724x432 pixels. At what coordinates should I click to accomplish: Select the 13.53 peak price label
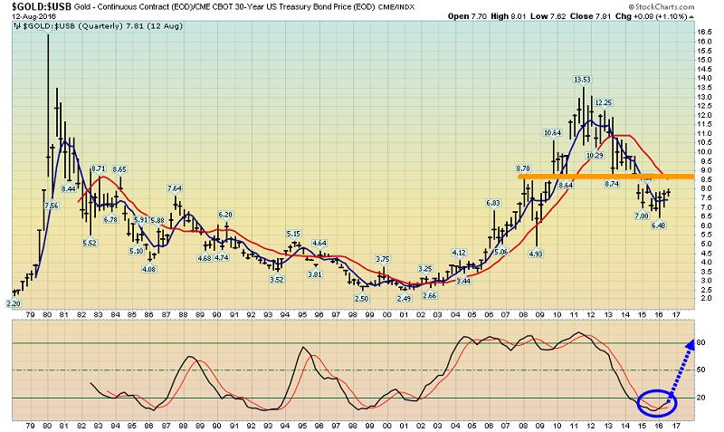point(582,80)
